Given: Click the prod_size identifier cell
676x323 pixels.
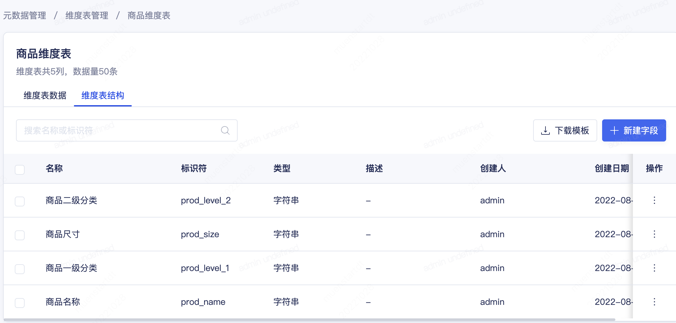Looking at the screenshot, I should pyautogui.click(x=200, y=234).
